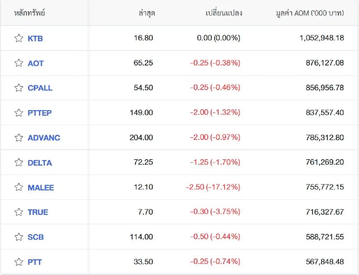Click the star icon beside PTTEP
This screenshot has width=359, height=275.
pyautogui.click(x=19, y=113)
